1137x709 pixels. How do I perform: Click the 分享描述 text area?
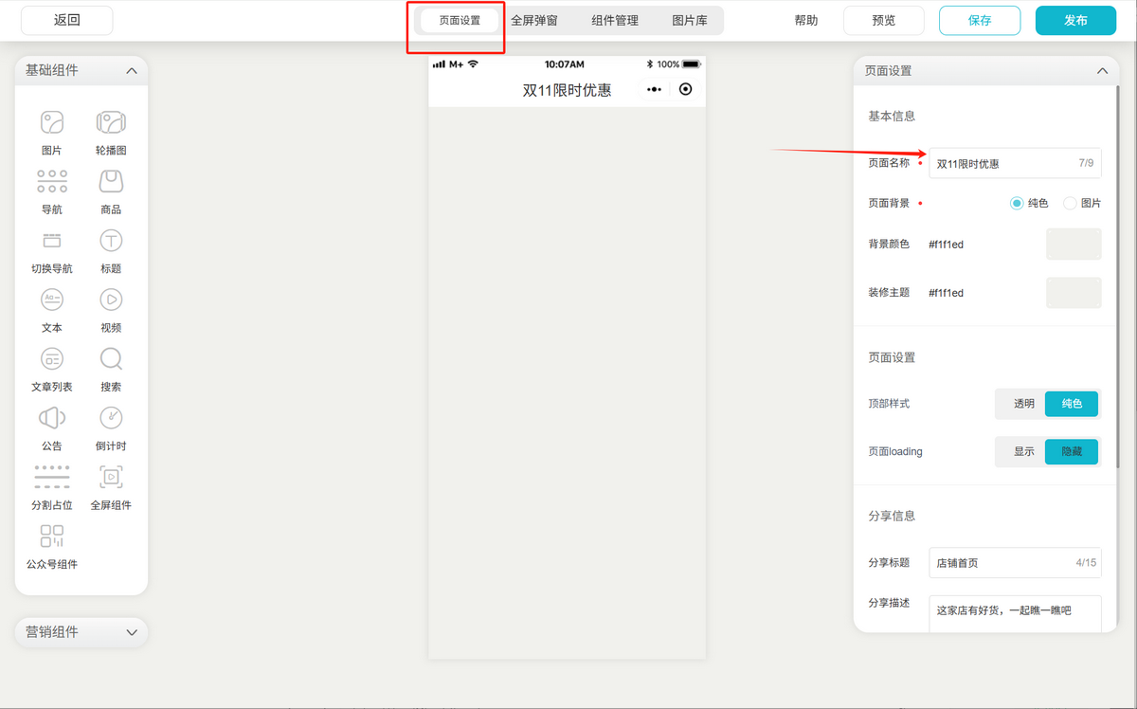[x=1015, y=612]
